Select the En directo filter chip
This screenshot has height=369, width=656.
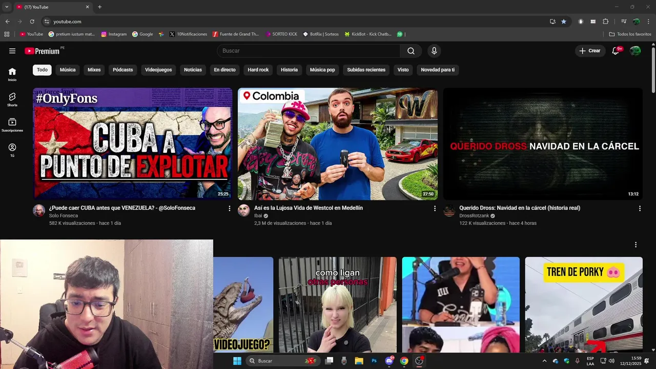pos(225,70)
